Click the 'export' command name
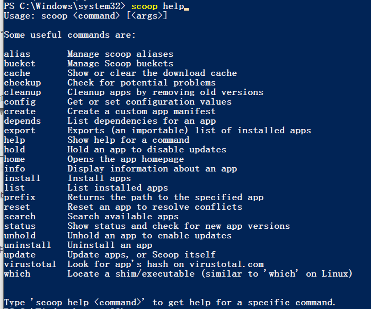 pyautogui.click(x=20, y=131)
